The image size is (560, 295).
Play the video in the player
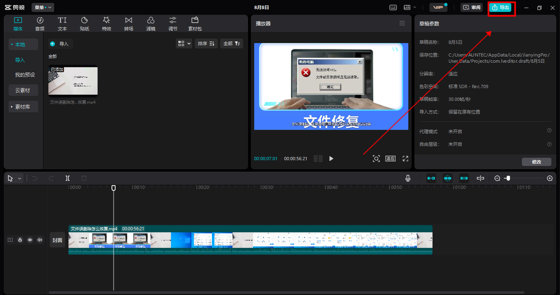point(331,158)
